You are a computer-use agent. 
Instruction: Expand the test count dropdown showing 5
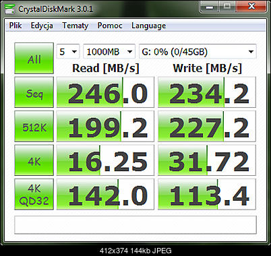(x=68, y=52)
